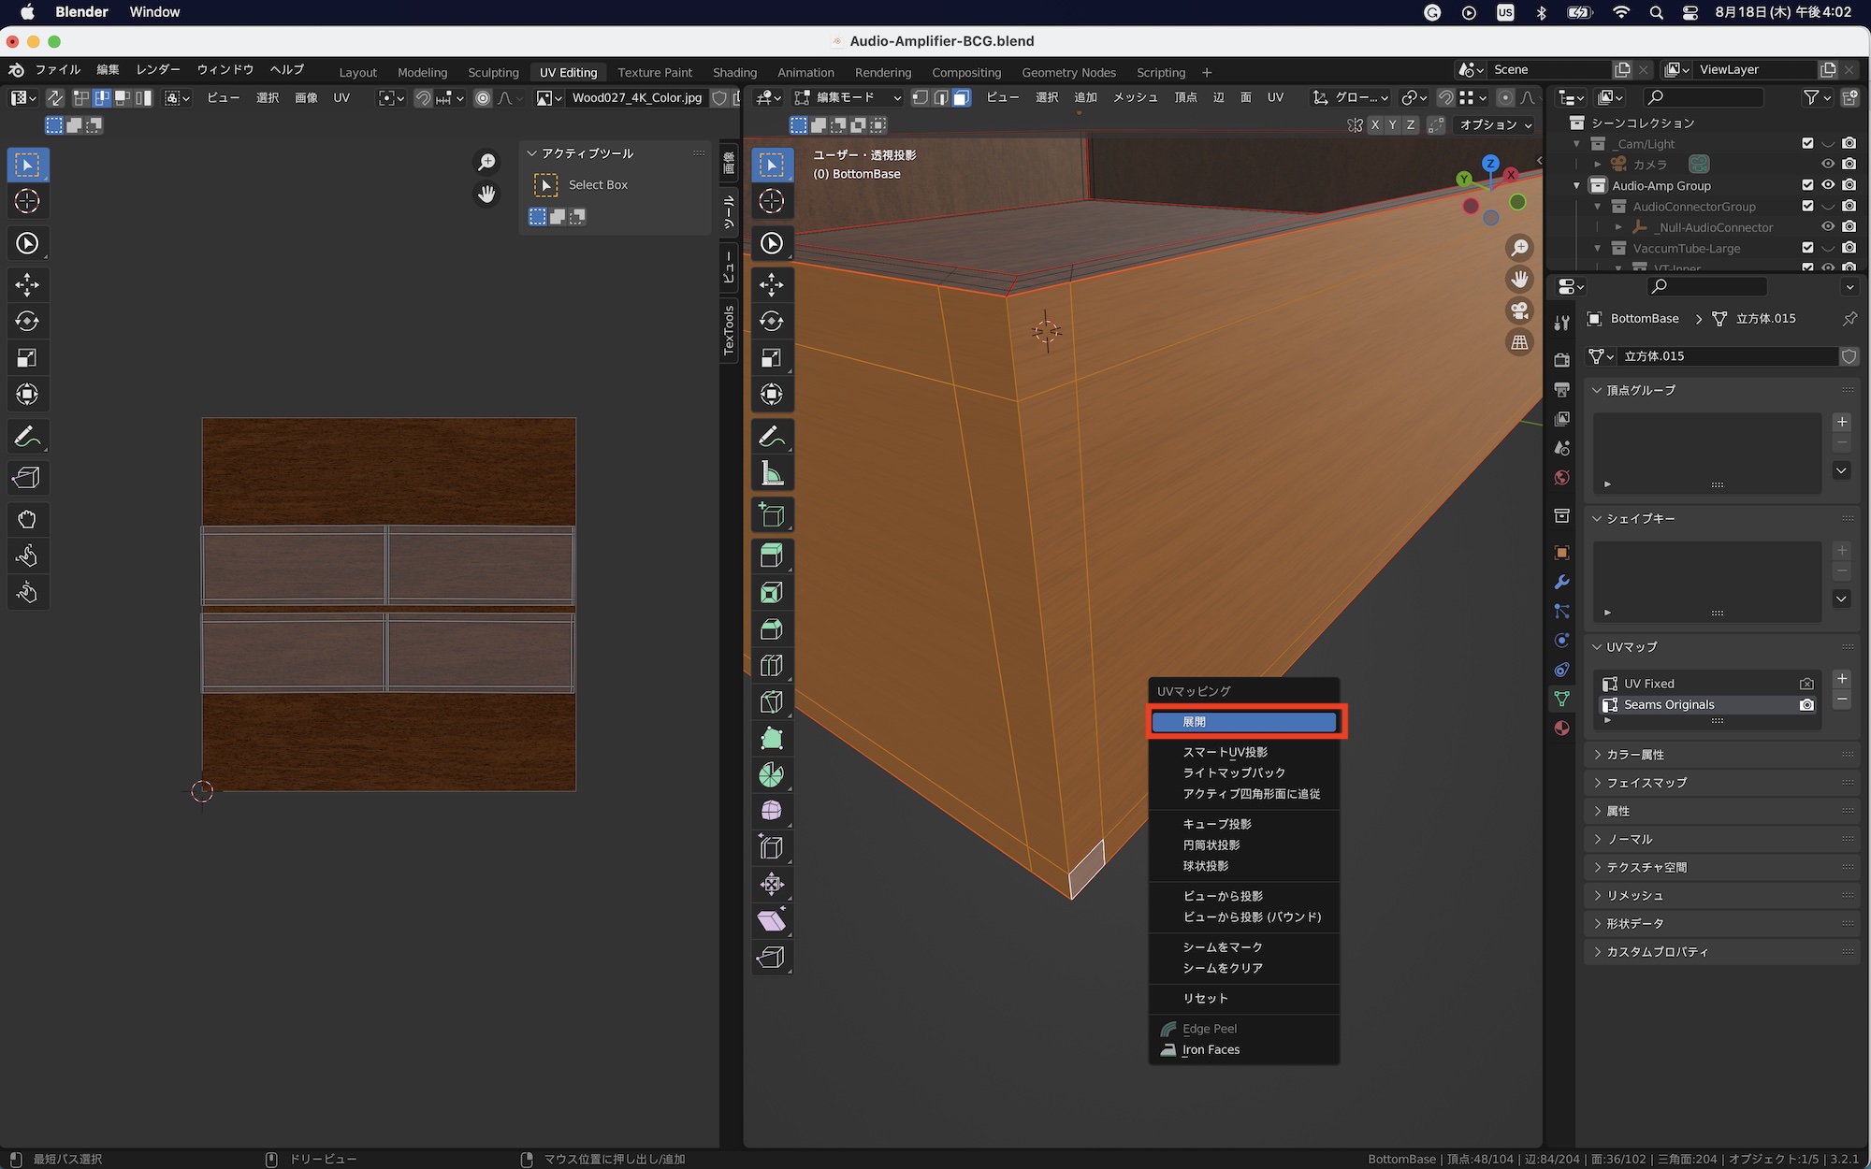Select the Loop Cut tool
This screenshot has width=1871, height=1169.
tap(772, 666)
